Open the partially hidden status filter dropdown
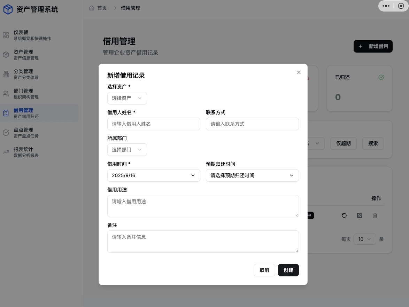This screenshot has height=307, width=409. 316,144
